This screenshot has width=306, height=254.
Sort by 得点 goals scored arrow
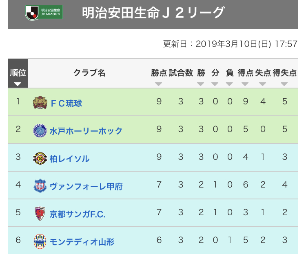click(245, 84)
